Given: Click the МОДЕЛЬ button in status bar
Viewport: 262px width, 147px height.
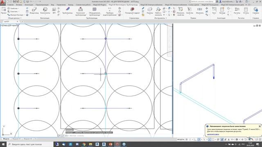Looking at the screenshot, I should click(181, 140).
